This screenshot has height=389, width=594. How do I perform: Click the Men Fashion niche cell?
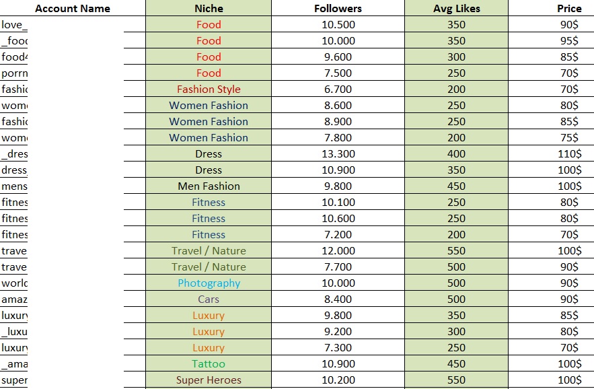(x=209, y=186)
